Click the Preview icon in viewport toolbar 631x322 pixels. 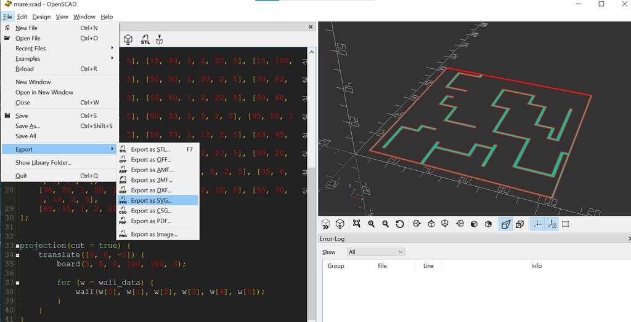pyautogui.click(x=326, y=224)
